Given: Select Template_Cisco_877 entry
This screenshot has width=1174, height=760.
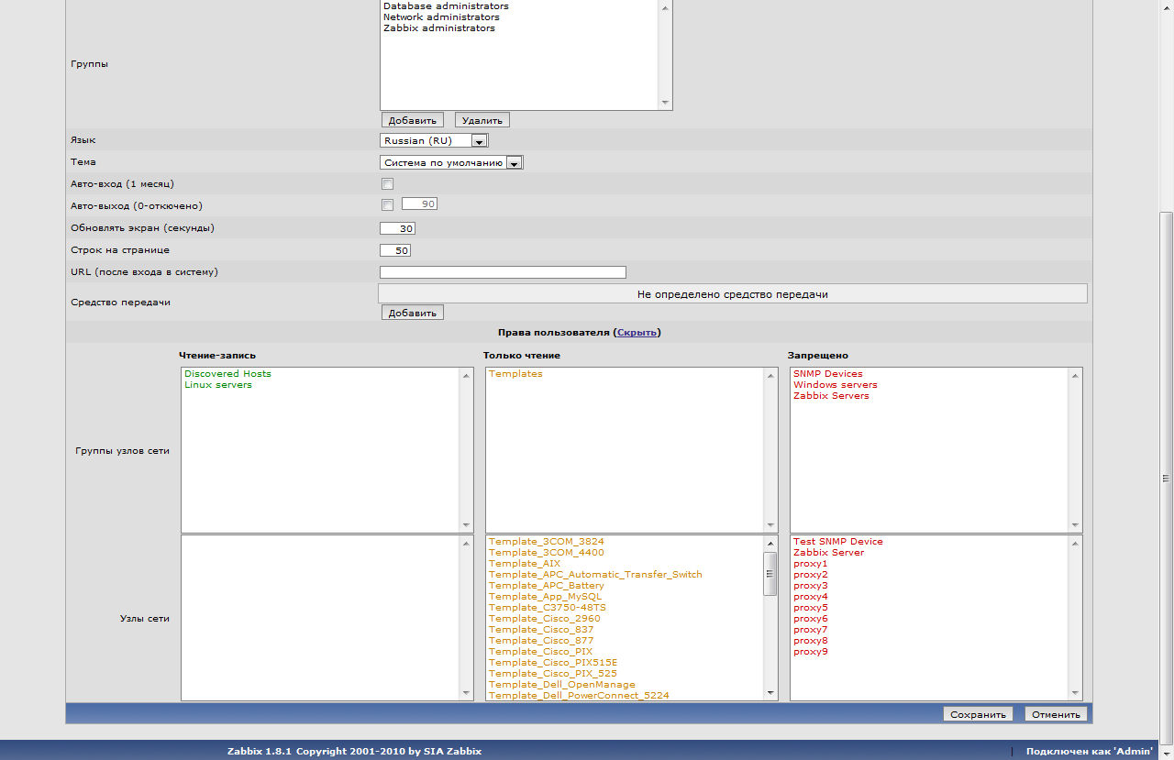Looking at the screenshot, I should coord(541,641).
